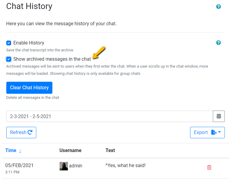The height and width of the screenshot is (180, 229).
Task: Click the admin user avatar thumbnail
Action: 64,166
